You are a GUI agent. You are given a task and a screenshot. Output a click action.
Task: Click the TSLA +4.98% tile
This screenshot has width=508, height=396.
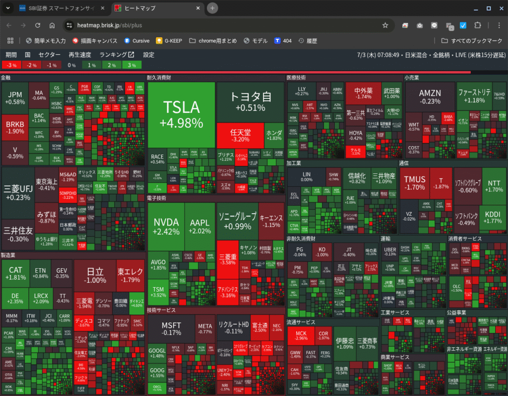pos(181,115)
